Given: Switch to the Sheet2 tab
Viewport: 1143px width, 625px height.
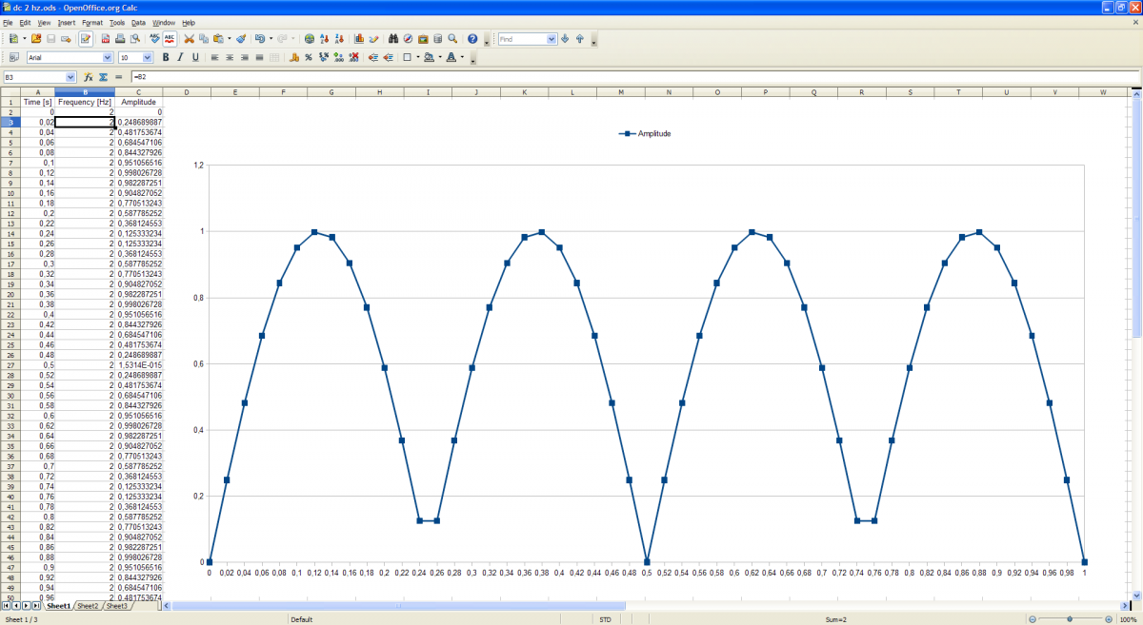Looking at the screenshot, I should pos(88,606).
